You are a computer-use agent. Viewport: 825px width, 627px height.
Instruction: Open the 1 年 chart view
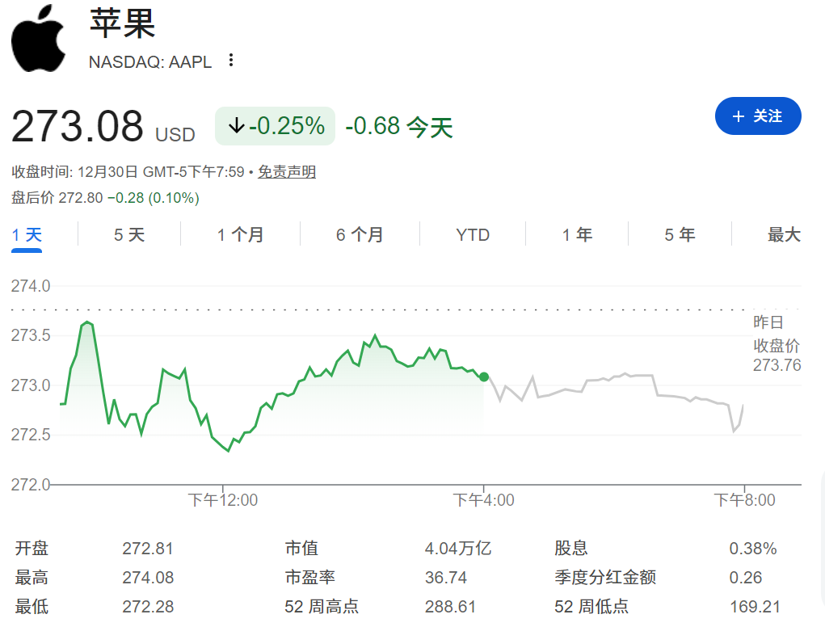[x=577, y=234]
